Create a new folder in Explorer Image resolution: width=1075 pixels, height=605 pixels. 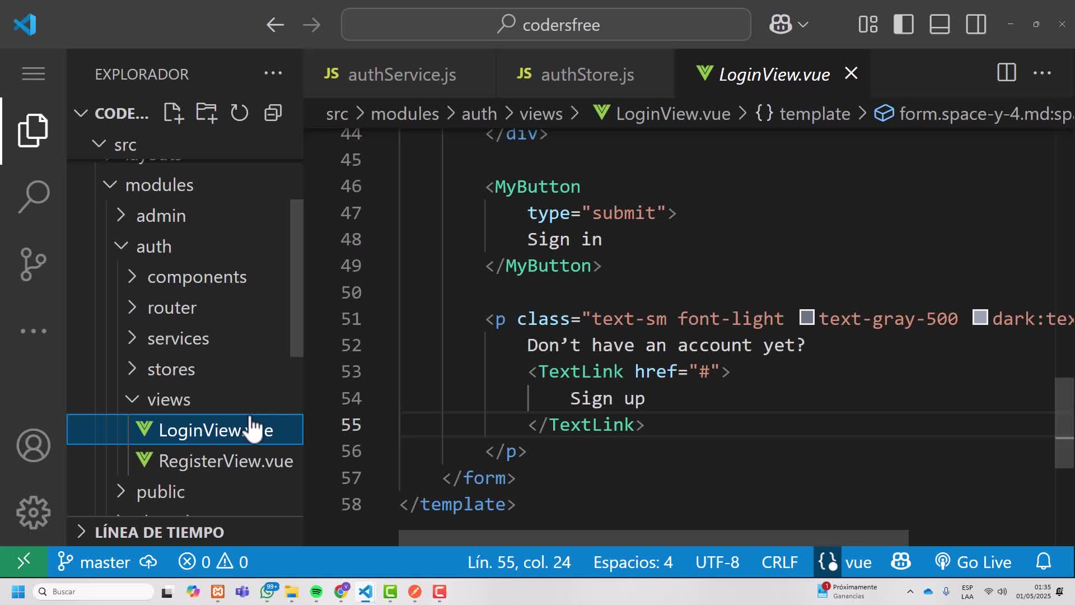(x=207, y=113)
